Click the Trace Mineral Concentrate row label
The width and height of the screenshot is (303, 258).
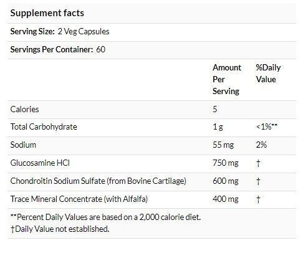pos(79,199)
